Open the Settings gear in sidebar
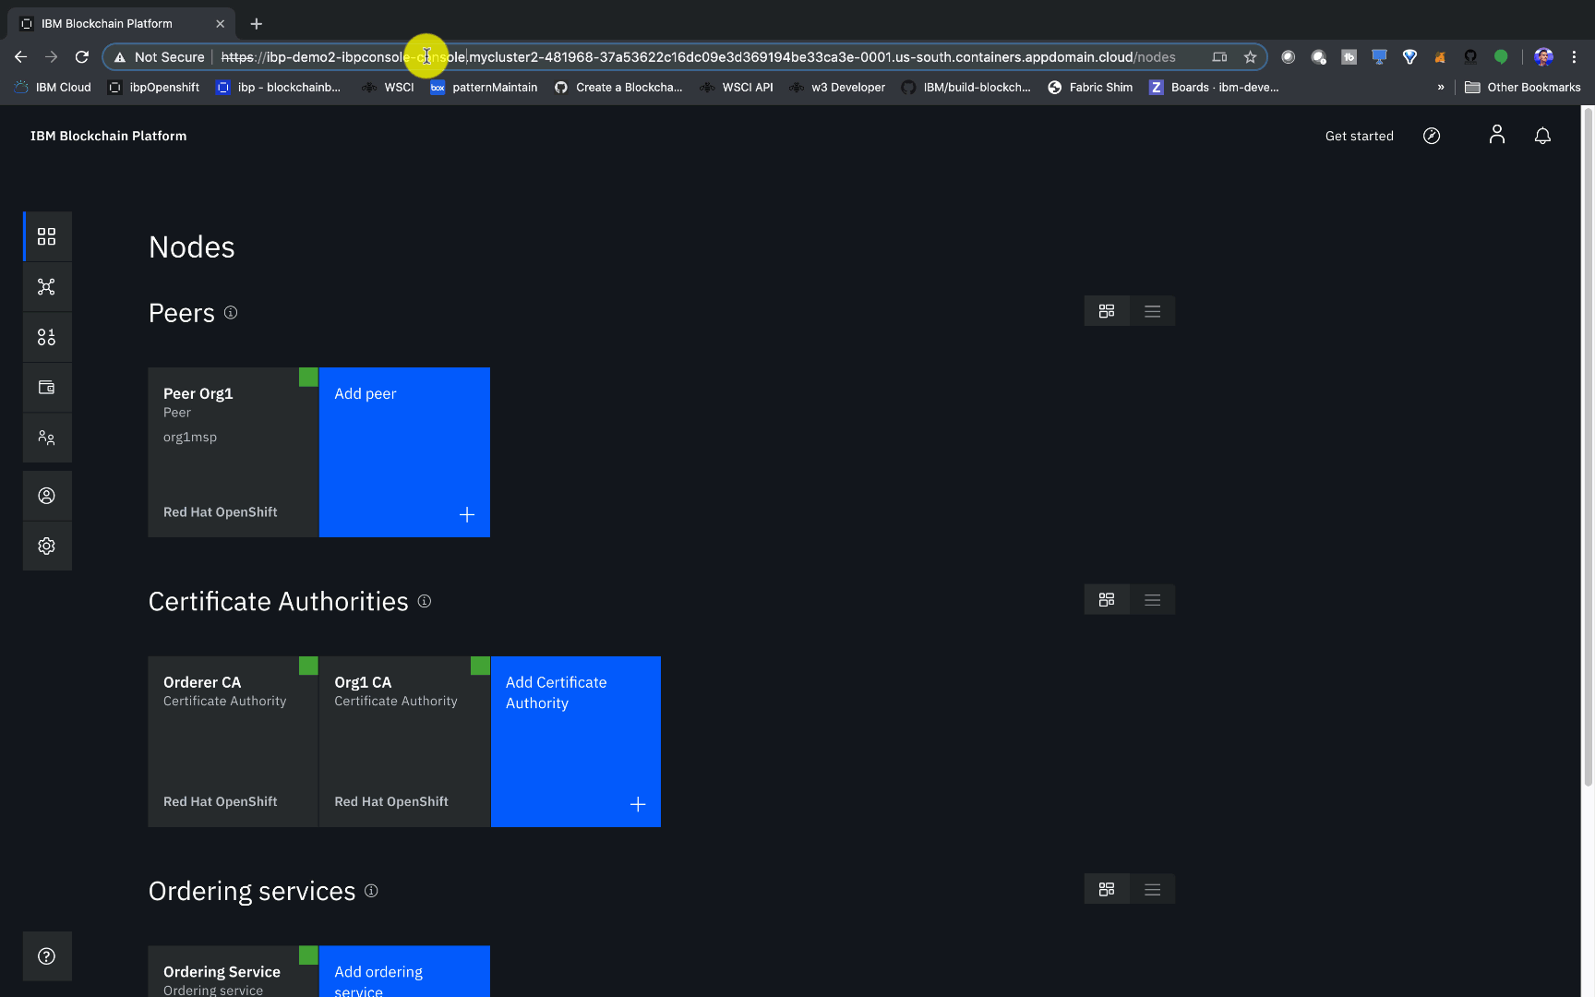 [x=46, y=546]
